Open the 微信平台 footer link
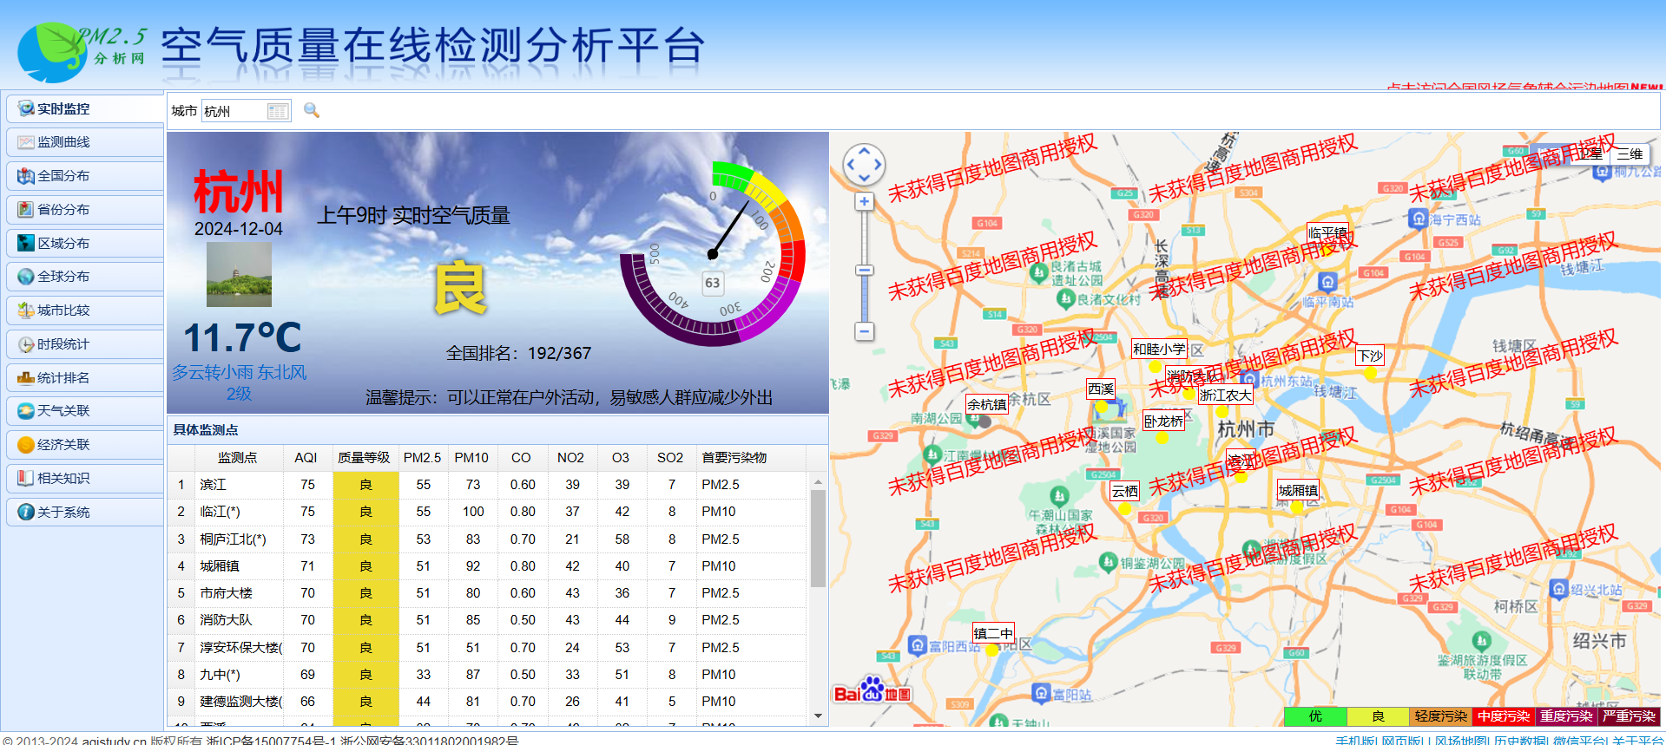1666x745 pixels. (x=1579, y=740)
